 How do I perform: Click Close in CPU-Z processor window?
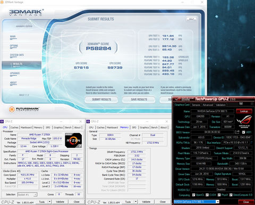[x=76, y=202]
